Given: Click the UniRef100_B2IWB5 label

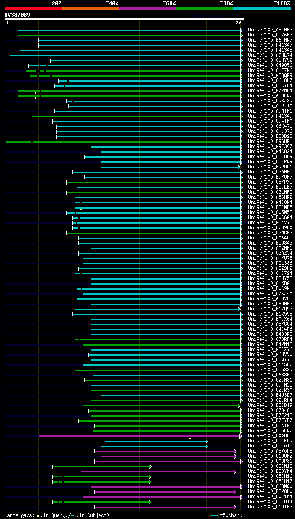Looking at the screenshot, I should (x=270, y=208).
